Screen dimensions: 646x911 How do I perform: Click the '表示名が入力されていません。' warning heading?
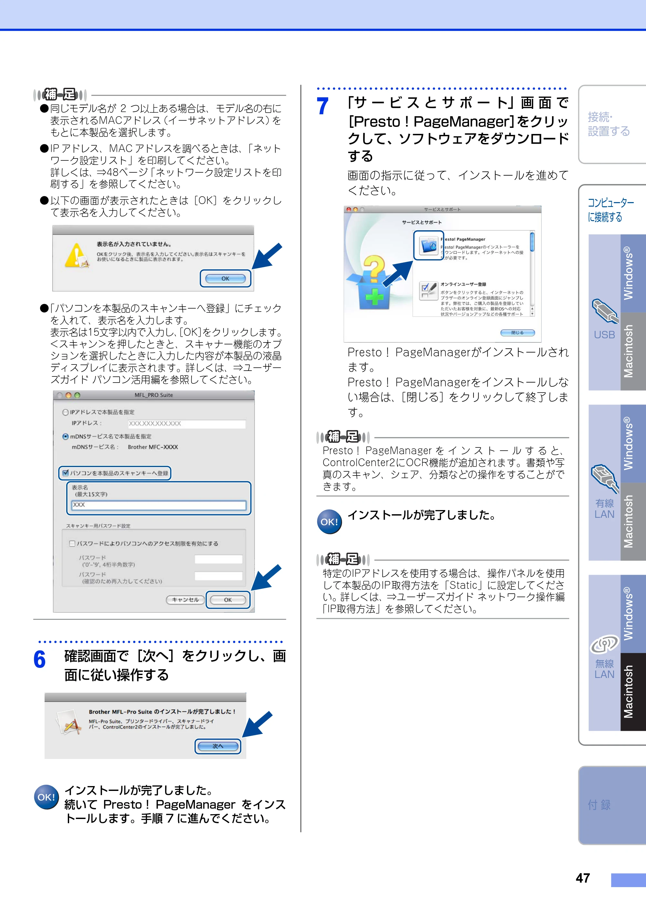pyautogui.click(x=134, y=244)
